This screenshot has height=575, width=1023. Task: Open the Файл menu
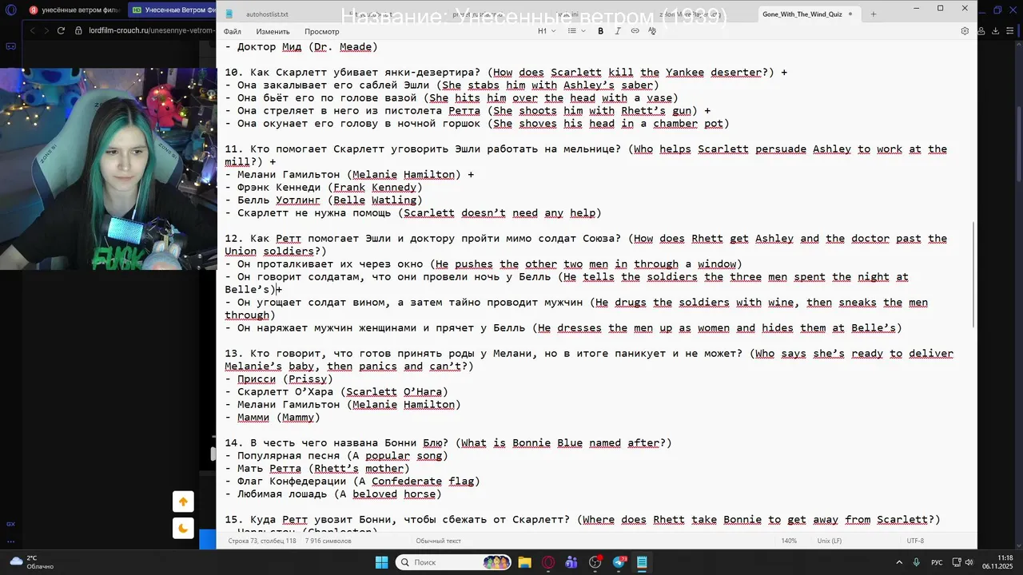(233, 32)
